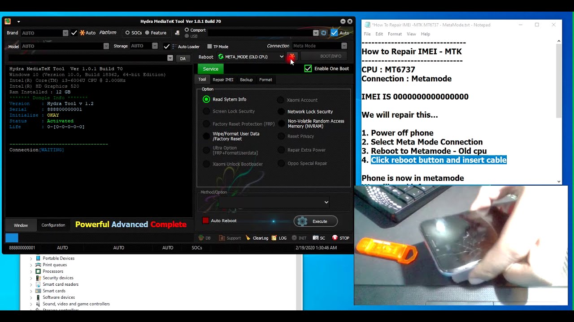Image resolution: width=574 pixels, height=322 pixels.
Task: Open the Connection Meta Mode dropdown
Action: click(x=344, y=46)
